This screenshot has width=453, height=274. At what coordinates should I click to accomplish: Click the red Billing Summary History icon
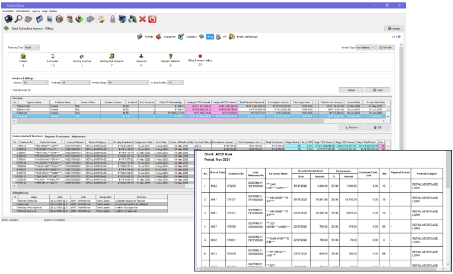click(200, 56)
